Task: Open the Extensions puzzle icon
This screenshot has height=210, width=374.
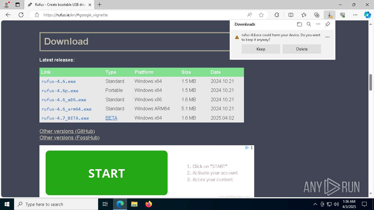Action: pos(277,15)
